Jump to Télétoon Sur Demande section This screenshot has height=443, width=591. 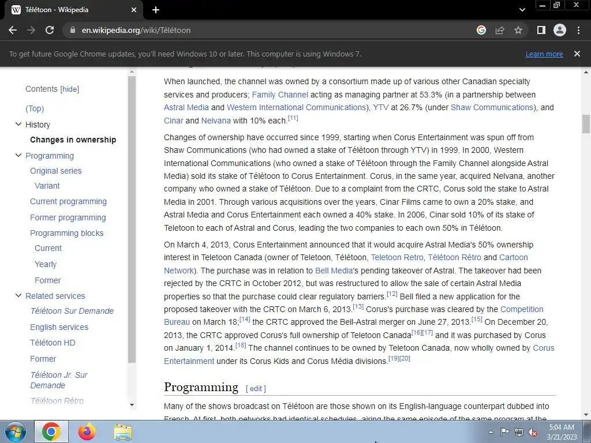(72, 311)
